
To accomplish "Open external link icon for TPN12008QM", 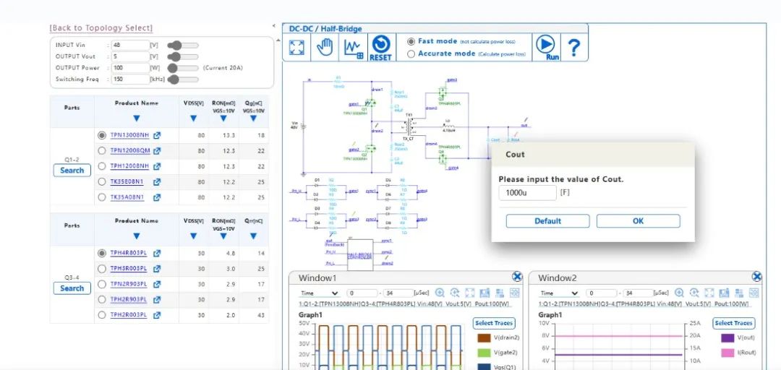I will (x=157, y=151).
